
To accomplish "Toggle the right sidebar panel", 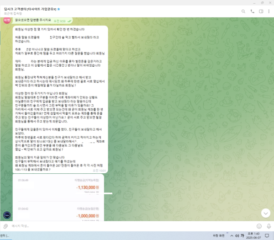I will click(x=261, y=11).
